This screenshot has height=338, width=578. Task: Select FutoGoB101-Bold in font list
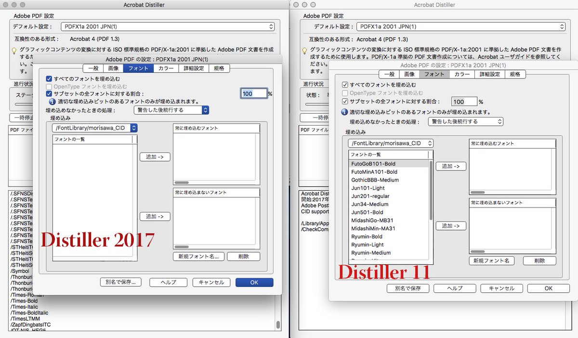pos(389,164)
